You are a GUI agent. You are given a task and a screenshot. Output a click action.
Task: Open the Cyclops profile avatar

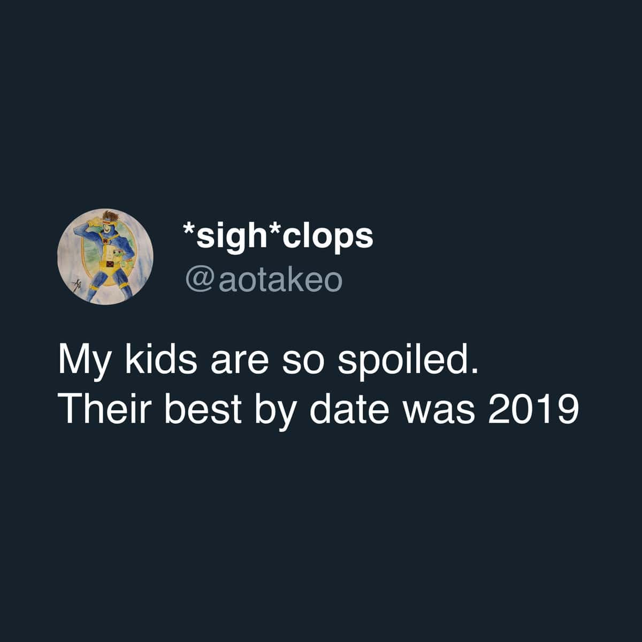click(105, 257)
